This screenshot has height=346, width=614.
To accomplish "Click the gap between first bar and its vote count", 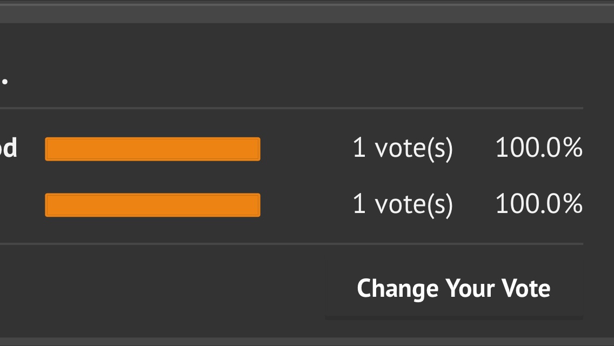I will pyautogui.click(x=305, y=149).
